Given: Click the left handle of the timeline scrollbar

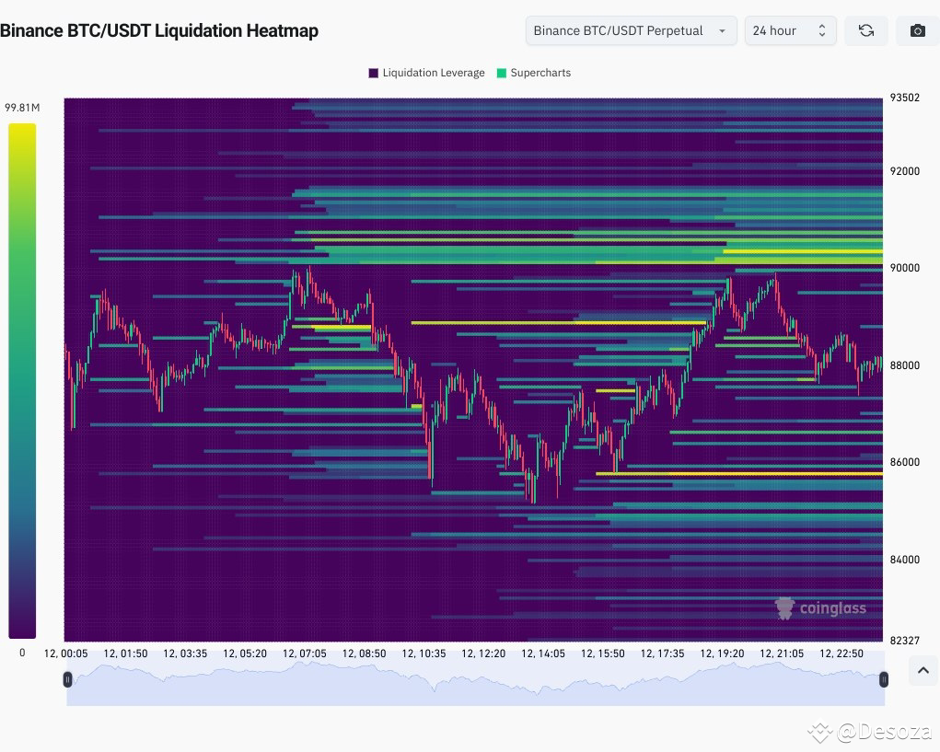Looking at the screenshot, I should pyautogui.click(x=67, y=679).
